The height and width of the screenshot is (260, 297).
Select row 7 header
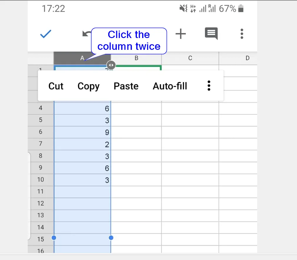40,144
